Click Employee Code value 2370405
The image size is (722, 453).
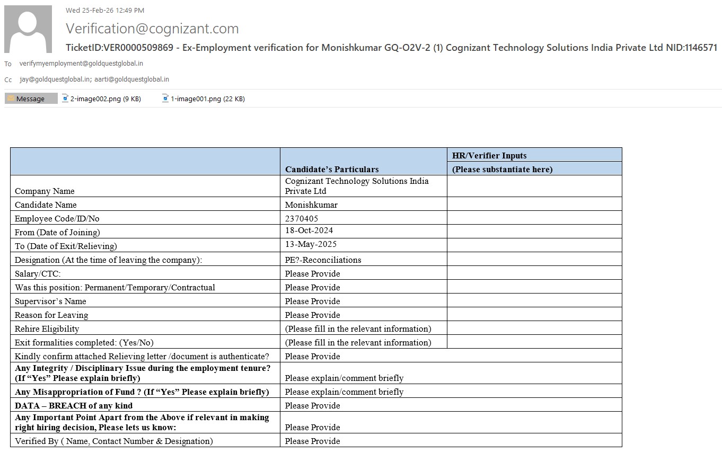302,218
